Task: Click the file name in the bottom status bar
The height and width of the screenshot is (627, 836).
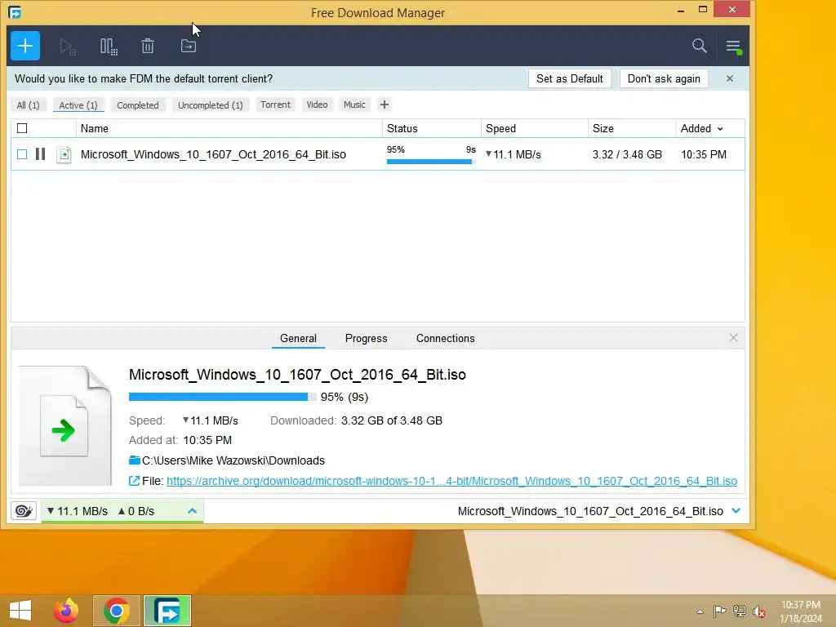Action: (590, 511)
